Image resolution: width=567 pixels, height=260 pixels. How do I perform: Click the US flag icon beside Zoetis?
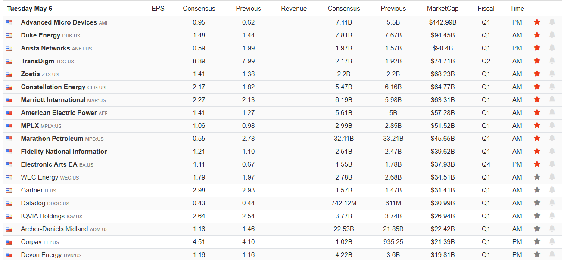(9, 74)
